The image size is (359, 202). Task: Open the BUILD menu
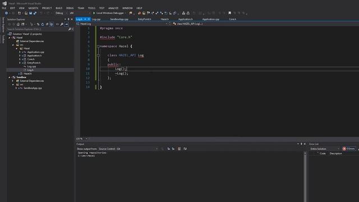(59, 8)
